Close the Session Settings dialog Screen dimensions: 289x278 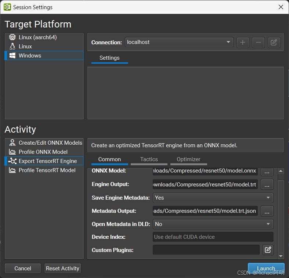[x=281, y=7]
